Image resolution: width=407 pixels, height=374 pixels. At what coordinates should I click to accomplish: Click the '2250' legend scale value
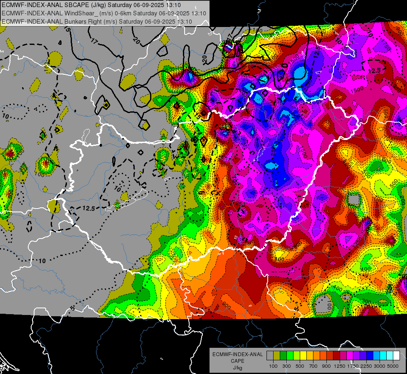click(x=367, y=366)
